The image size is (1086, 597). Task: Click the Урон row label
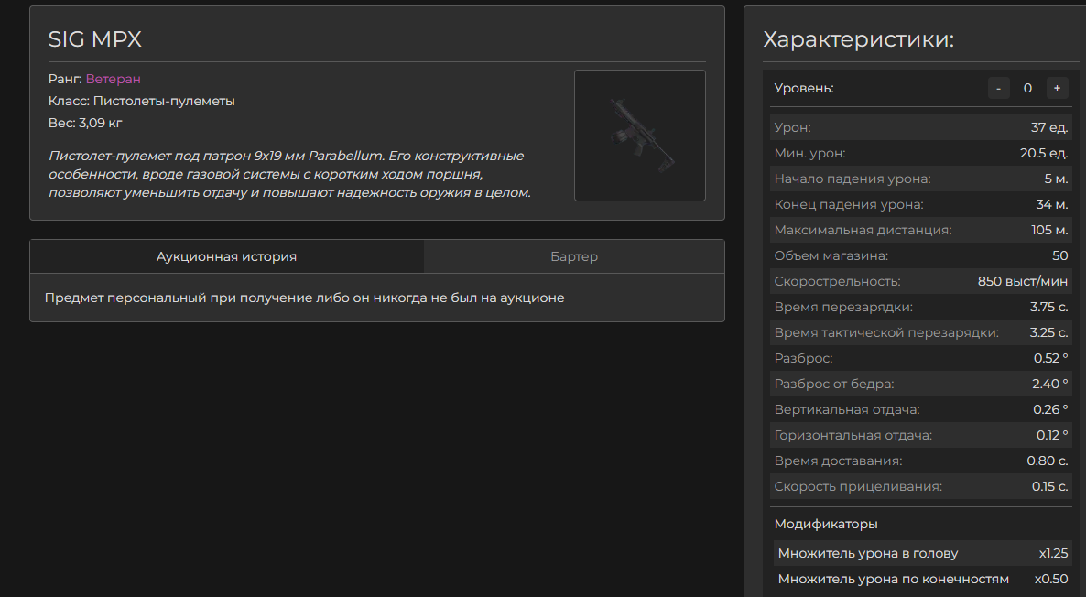coord(792,127)
